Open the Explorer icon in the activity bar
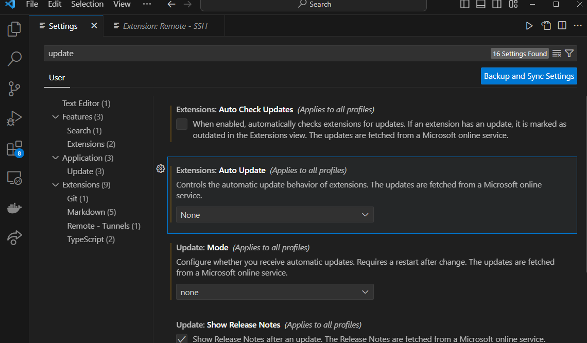This screenshot has width=587, height=343. pos(14,29)
